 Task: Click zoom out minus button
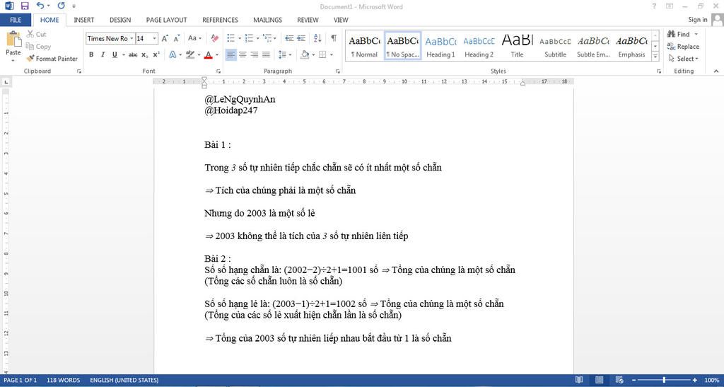(x=634, y=380)
